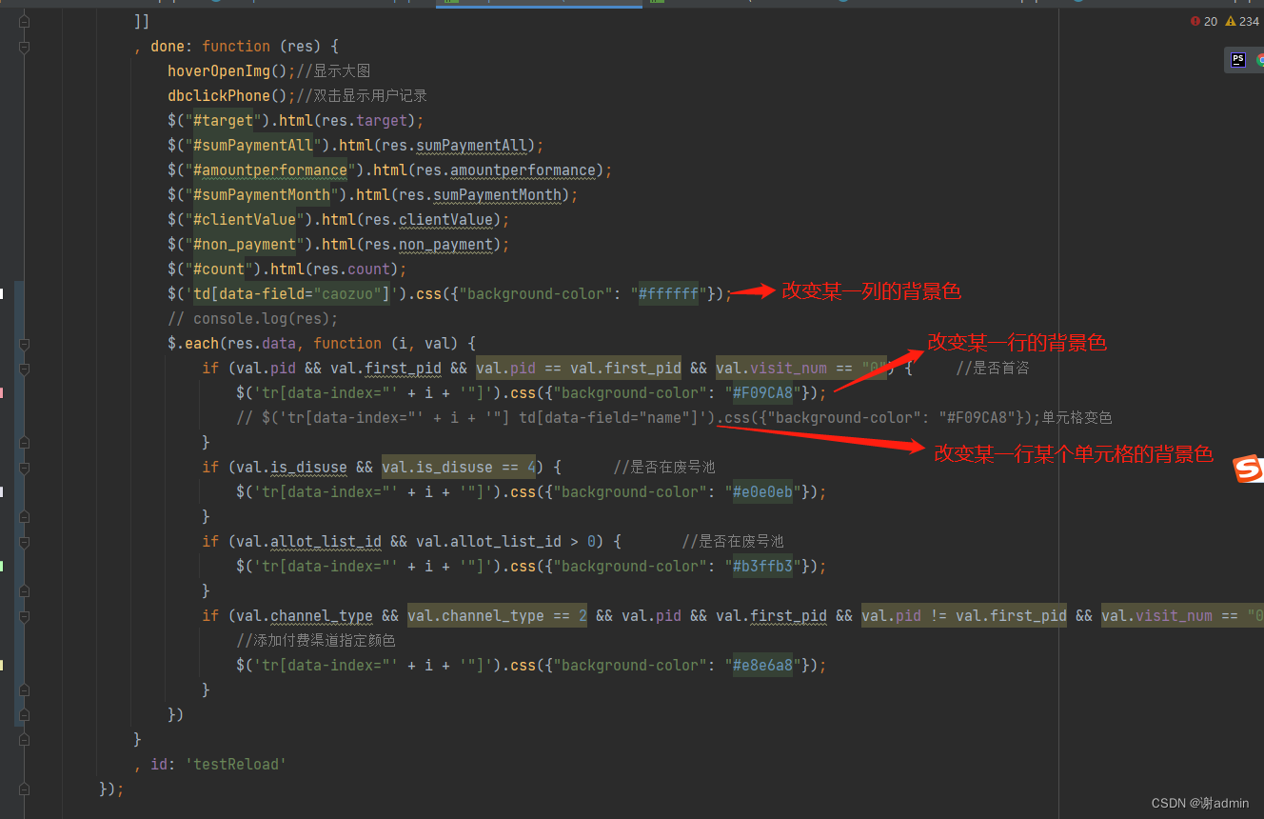The width and height of the screenshot is (1264, 819).
Task: Open green #b3ffb3 color gutter preview
Action: [x=2, y=566]
